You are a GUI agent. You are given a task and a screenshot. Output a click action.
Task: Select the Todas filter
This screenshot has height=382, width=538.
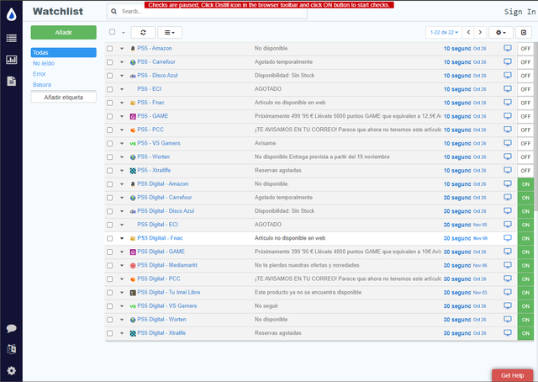pos(64,52)
